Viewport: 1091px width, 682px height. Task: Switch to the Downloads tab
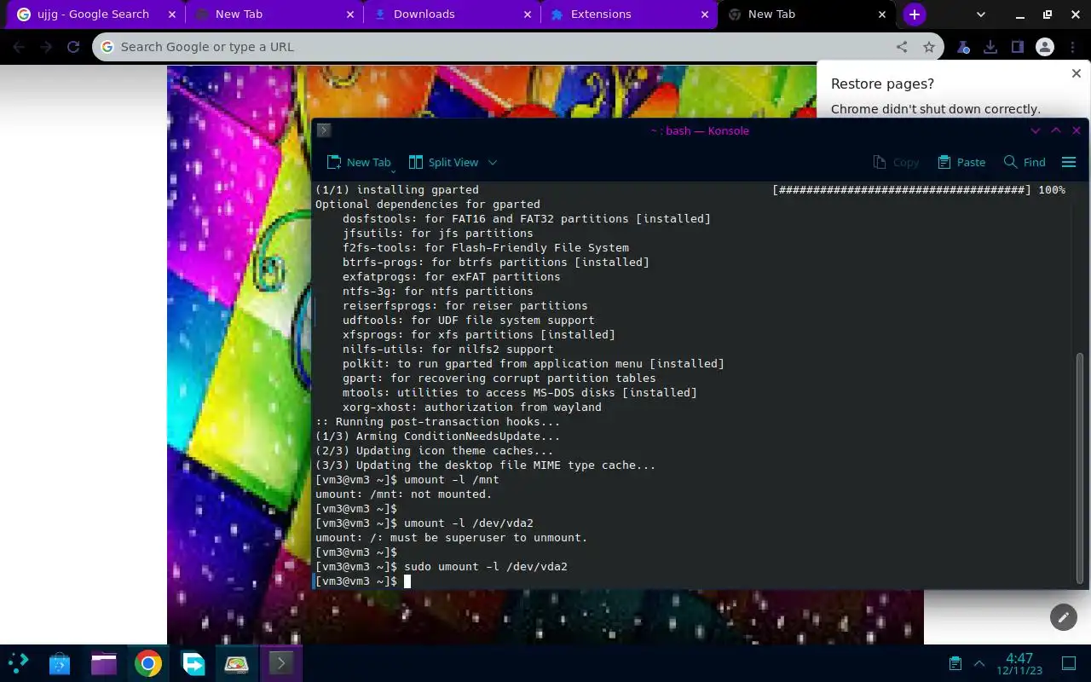click(452, 14)
